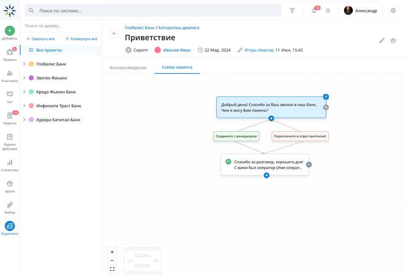Screen dimensions: 404x275
Task: Click the Аурора Капитал Банк project label
Action: pos(58,120)
